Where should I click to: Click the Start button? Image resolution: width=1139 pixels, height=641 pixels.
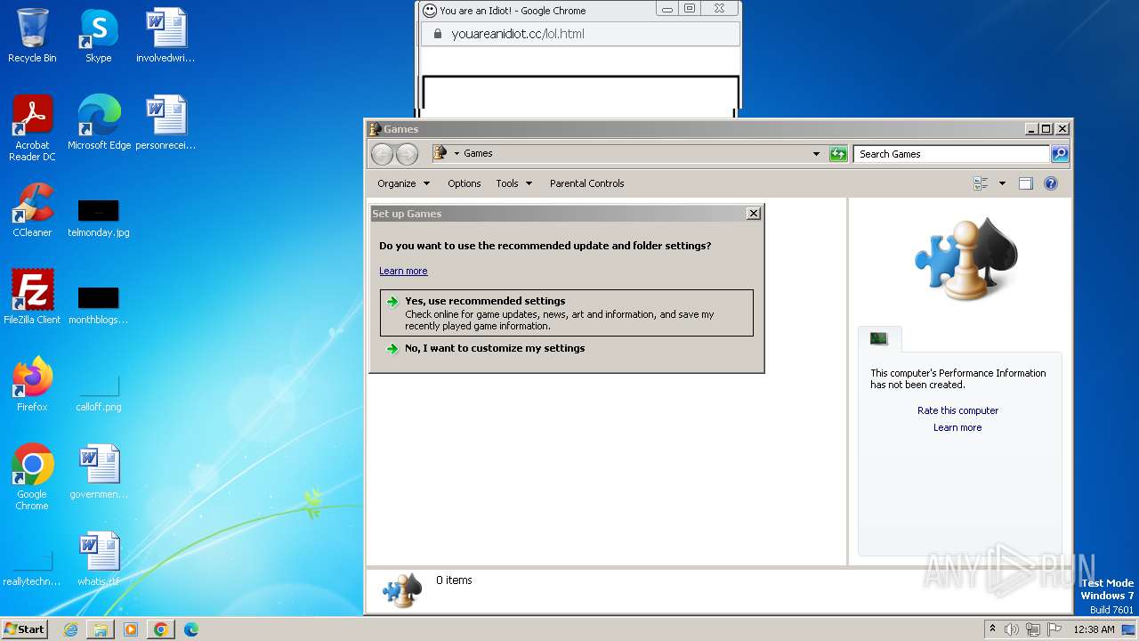tap(24, 629)
